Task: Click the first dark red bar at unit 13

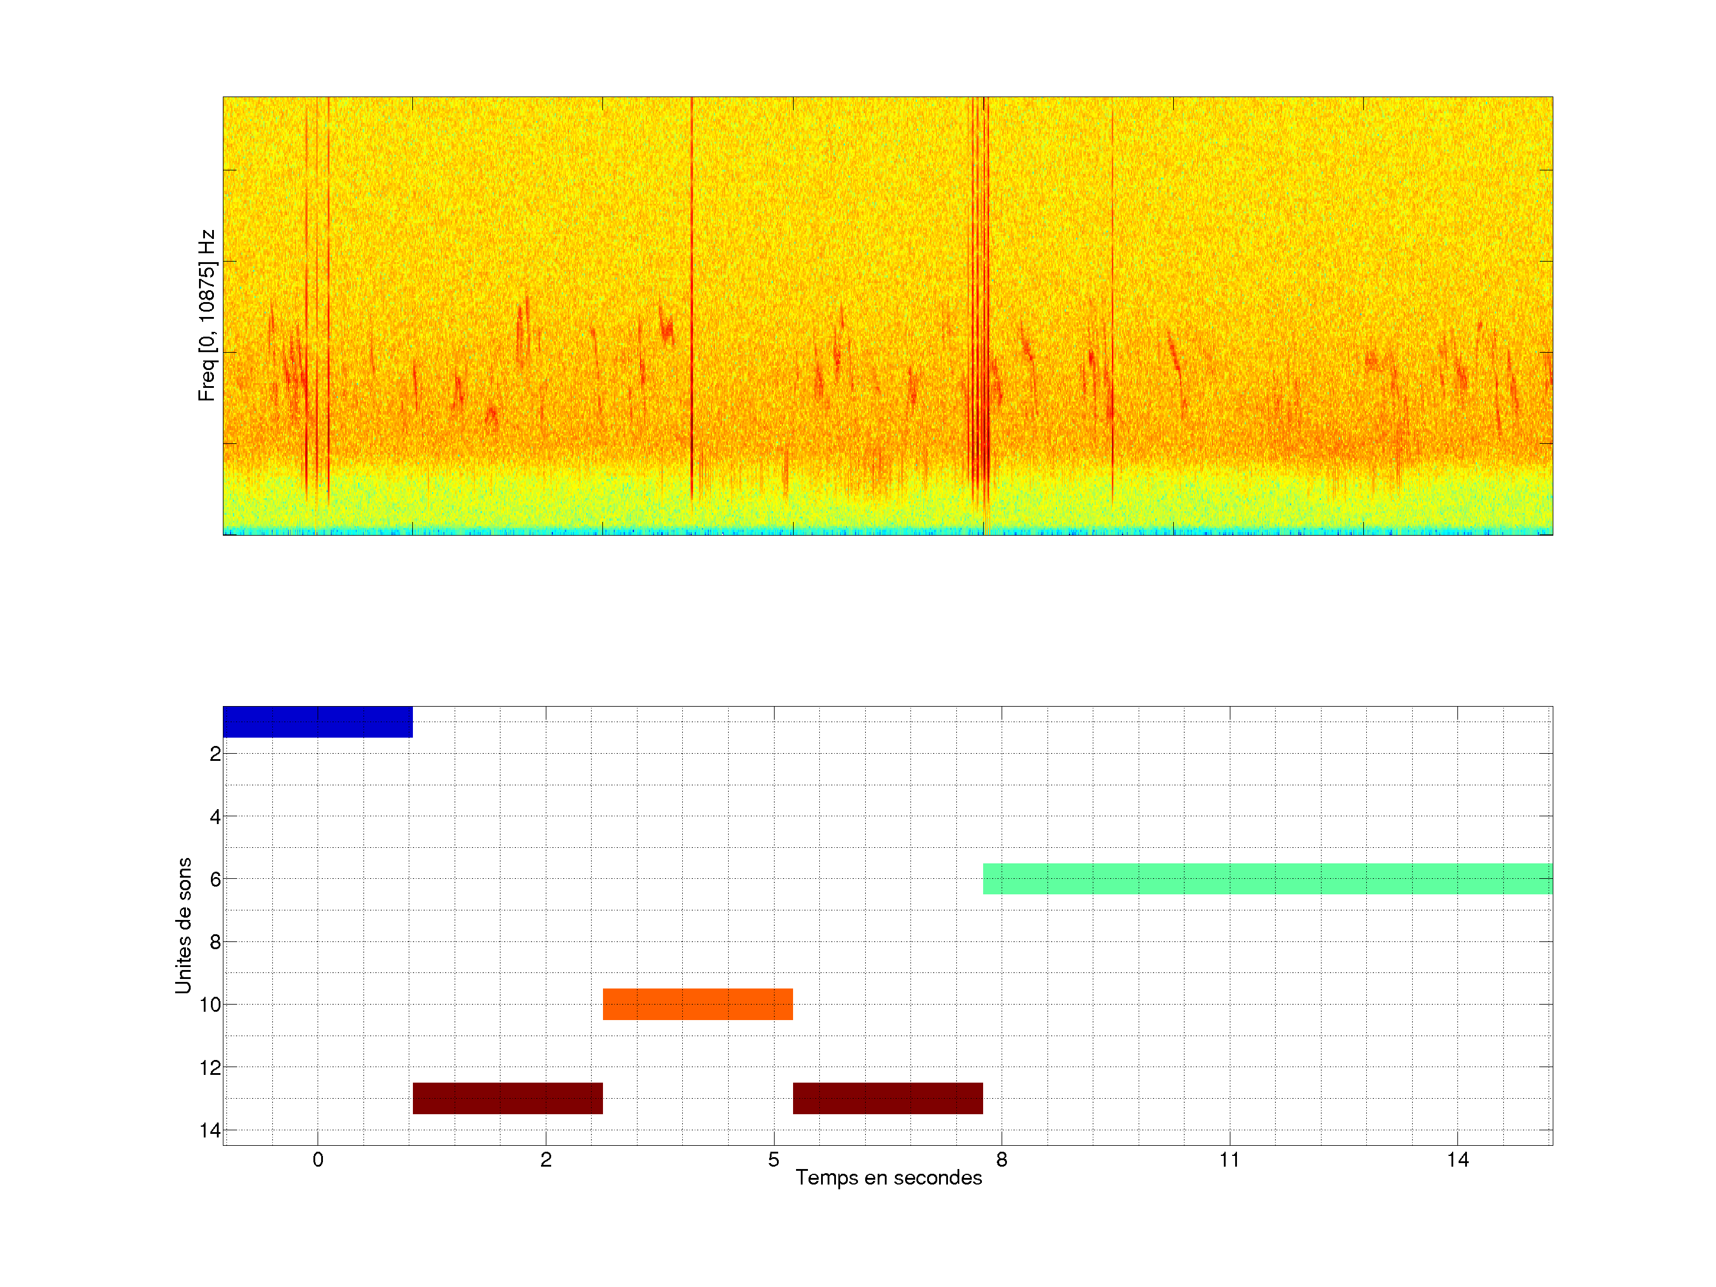Action: click(x=508, y=1098)
